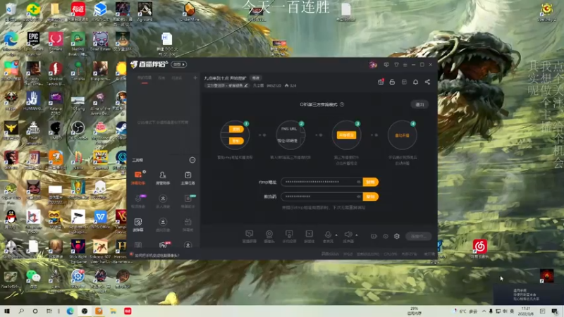
Task: Open the anchor task checklist tool icon
Action: (188, 178)
